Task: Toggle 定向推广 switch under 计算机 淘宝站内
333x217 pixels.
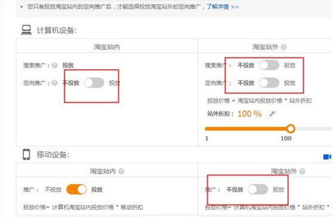Action: click(x=94, y=82)
